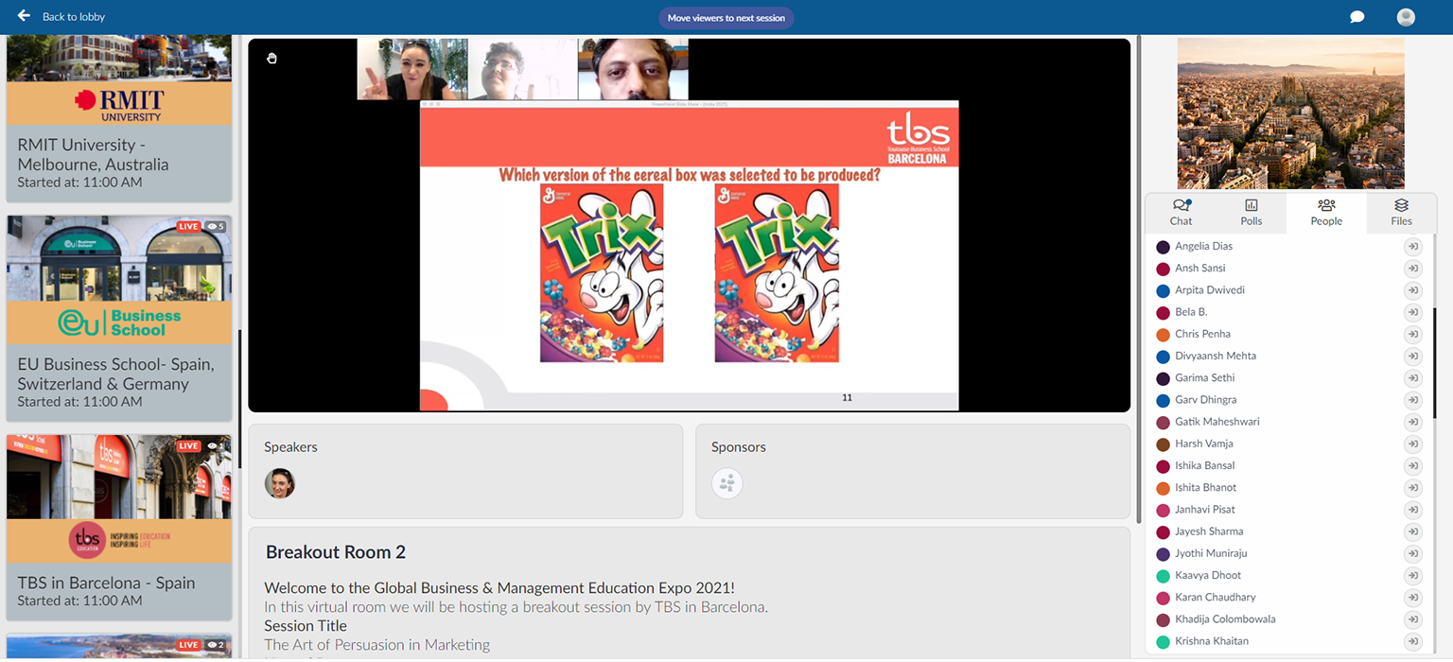Switch to the Polls tab

[x=1252, y=213]
